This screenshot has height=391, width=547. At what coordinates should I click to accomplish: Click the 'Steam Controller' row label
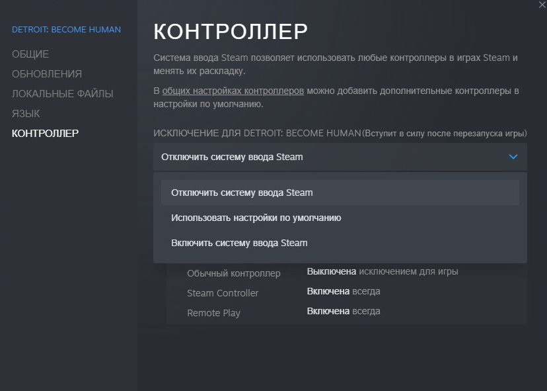point(223,293)
